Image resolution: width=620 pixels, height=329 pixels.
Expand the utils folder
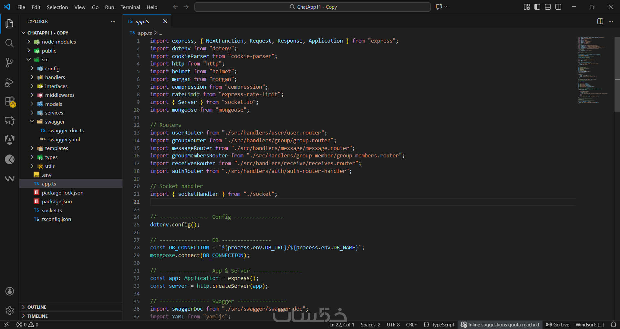point(50,166)
